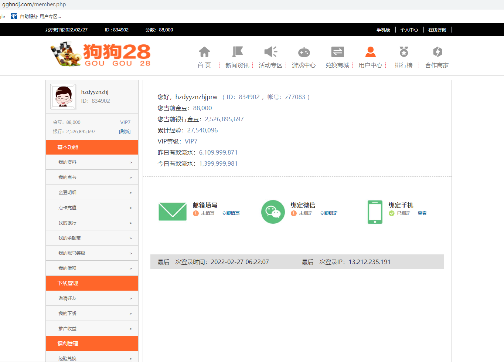Click the green email envelope icon

173,212
